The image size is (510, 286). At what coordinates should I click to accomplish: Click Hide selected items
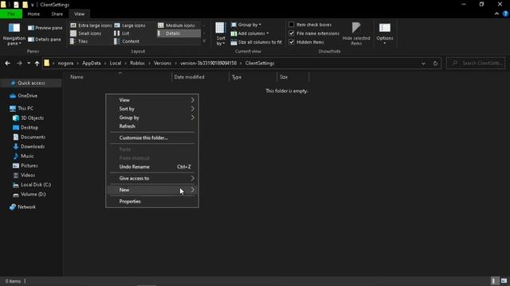356,33
